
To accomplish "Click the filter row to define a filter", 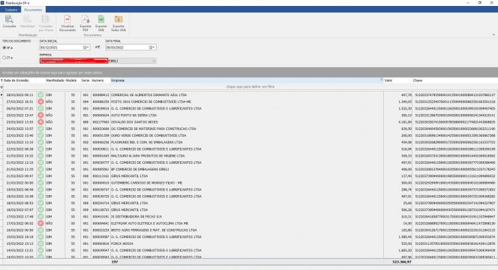I will pyautogui.click(x=250, y=87).
